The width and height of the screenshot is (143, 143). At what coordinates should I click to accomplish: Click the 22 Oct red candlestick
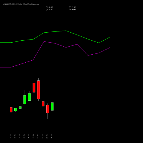(43, 104)
